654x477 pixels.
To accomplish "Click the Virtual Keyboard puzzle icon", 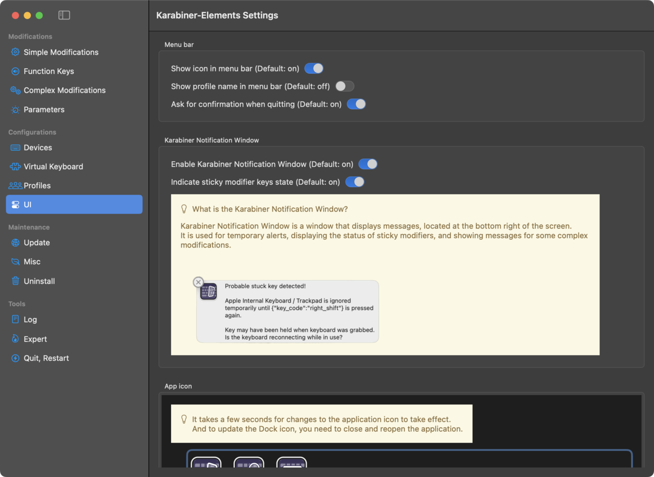I will 15,167.
